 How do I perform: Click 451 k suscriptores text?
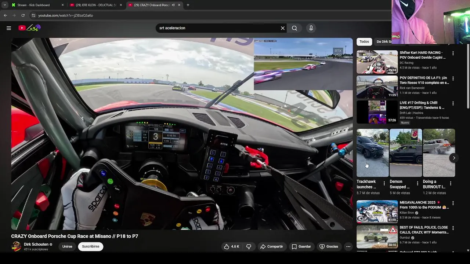coord(36,249)
